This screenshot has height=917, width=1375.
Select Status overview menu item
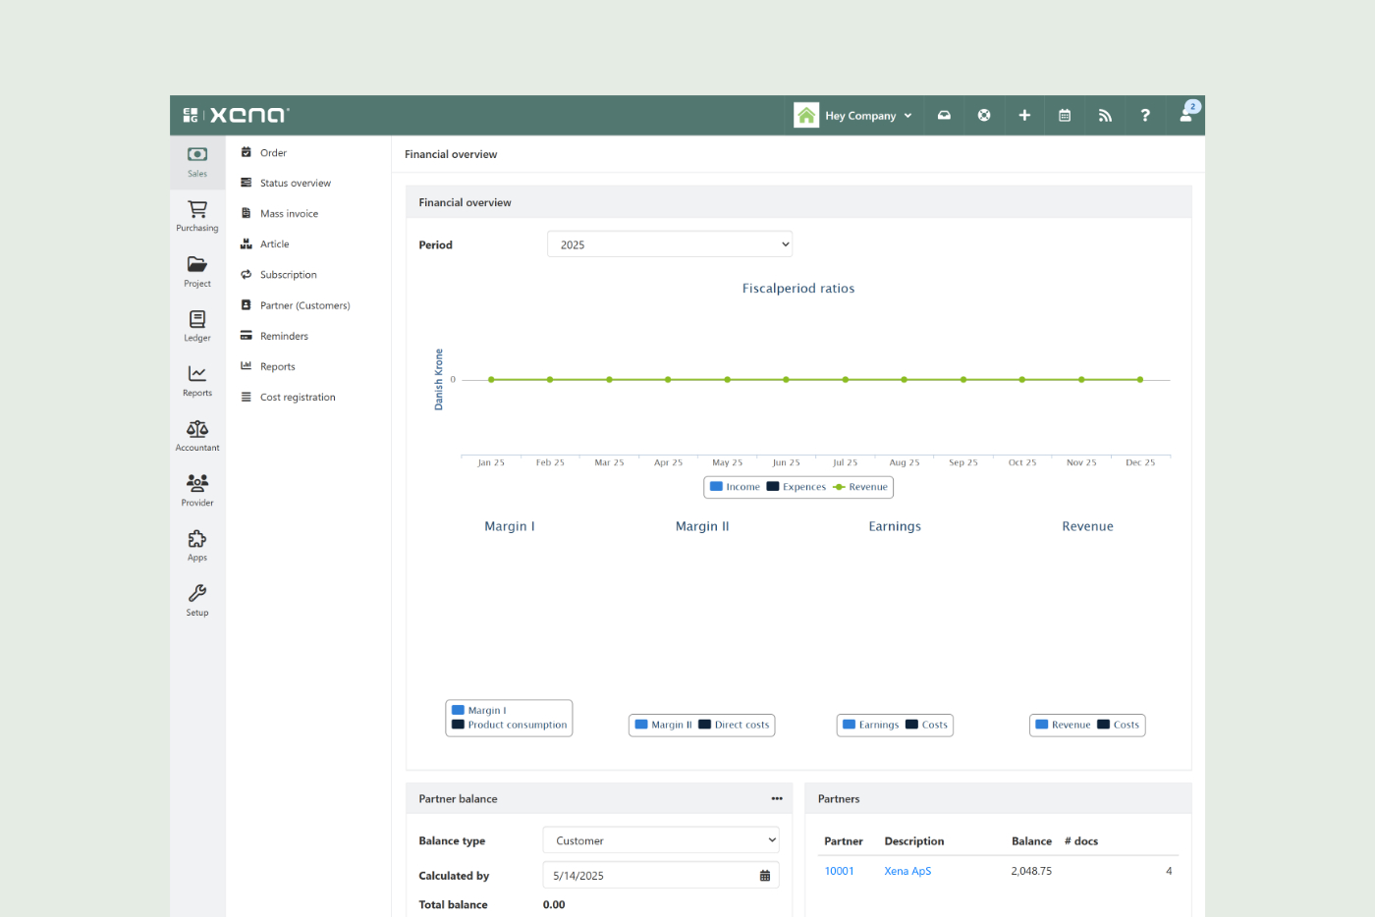(x=295, y=184)
